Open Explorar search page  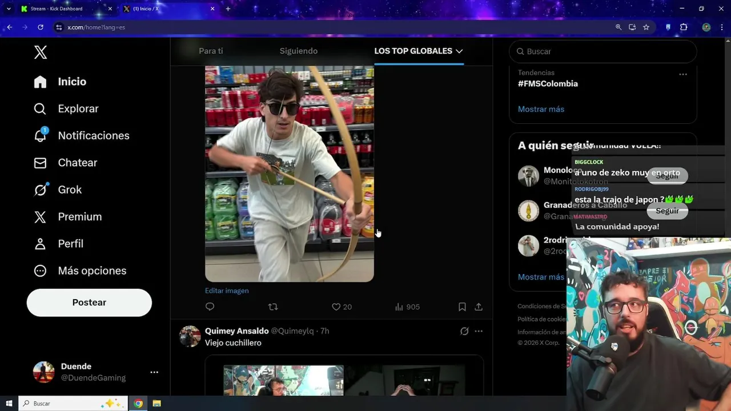66,108
